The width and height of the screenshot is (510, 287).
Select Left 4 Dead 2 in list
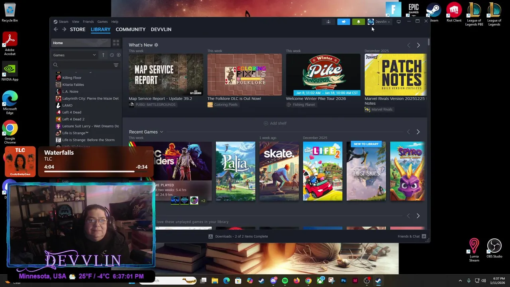pyautogui.click(x=73, y=119)
